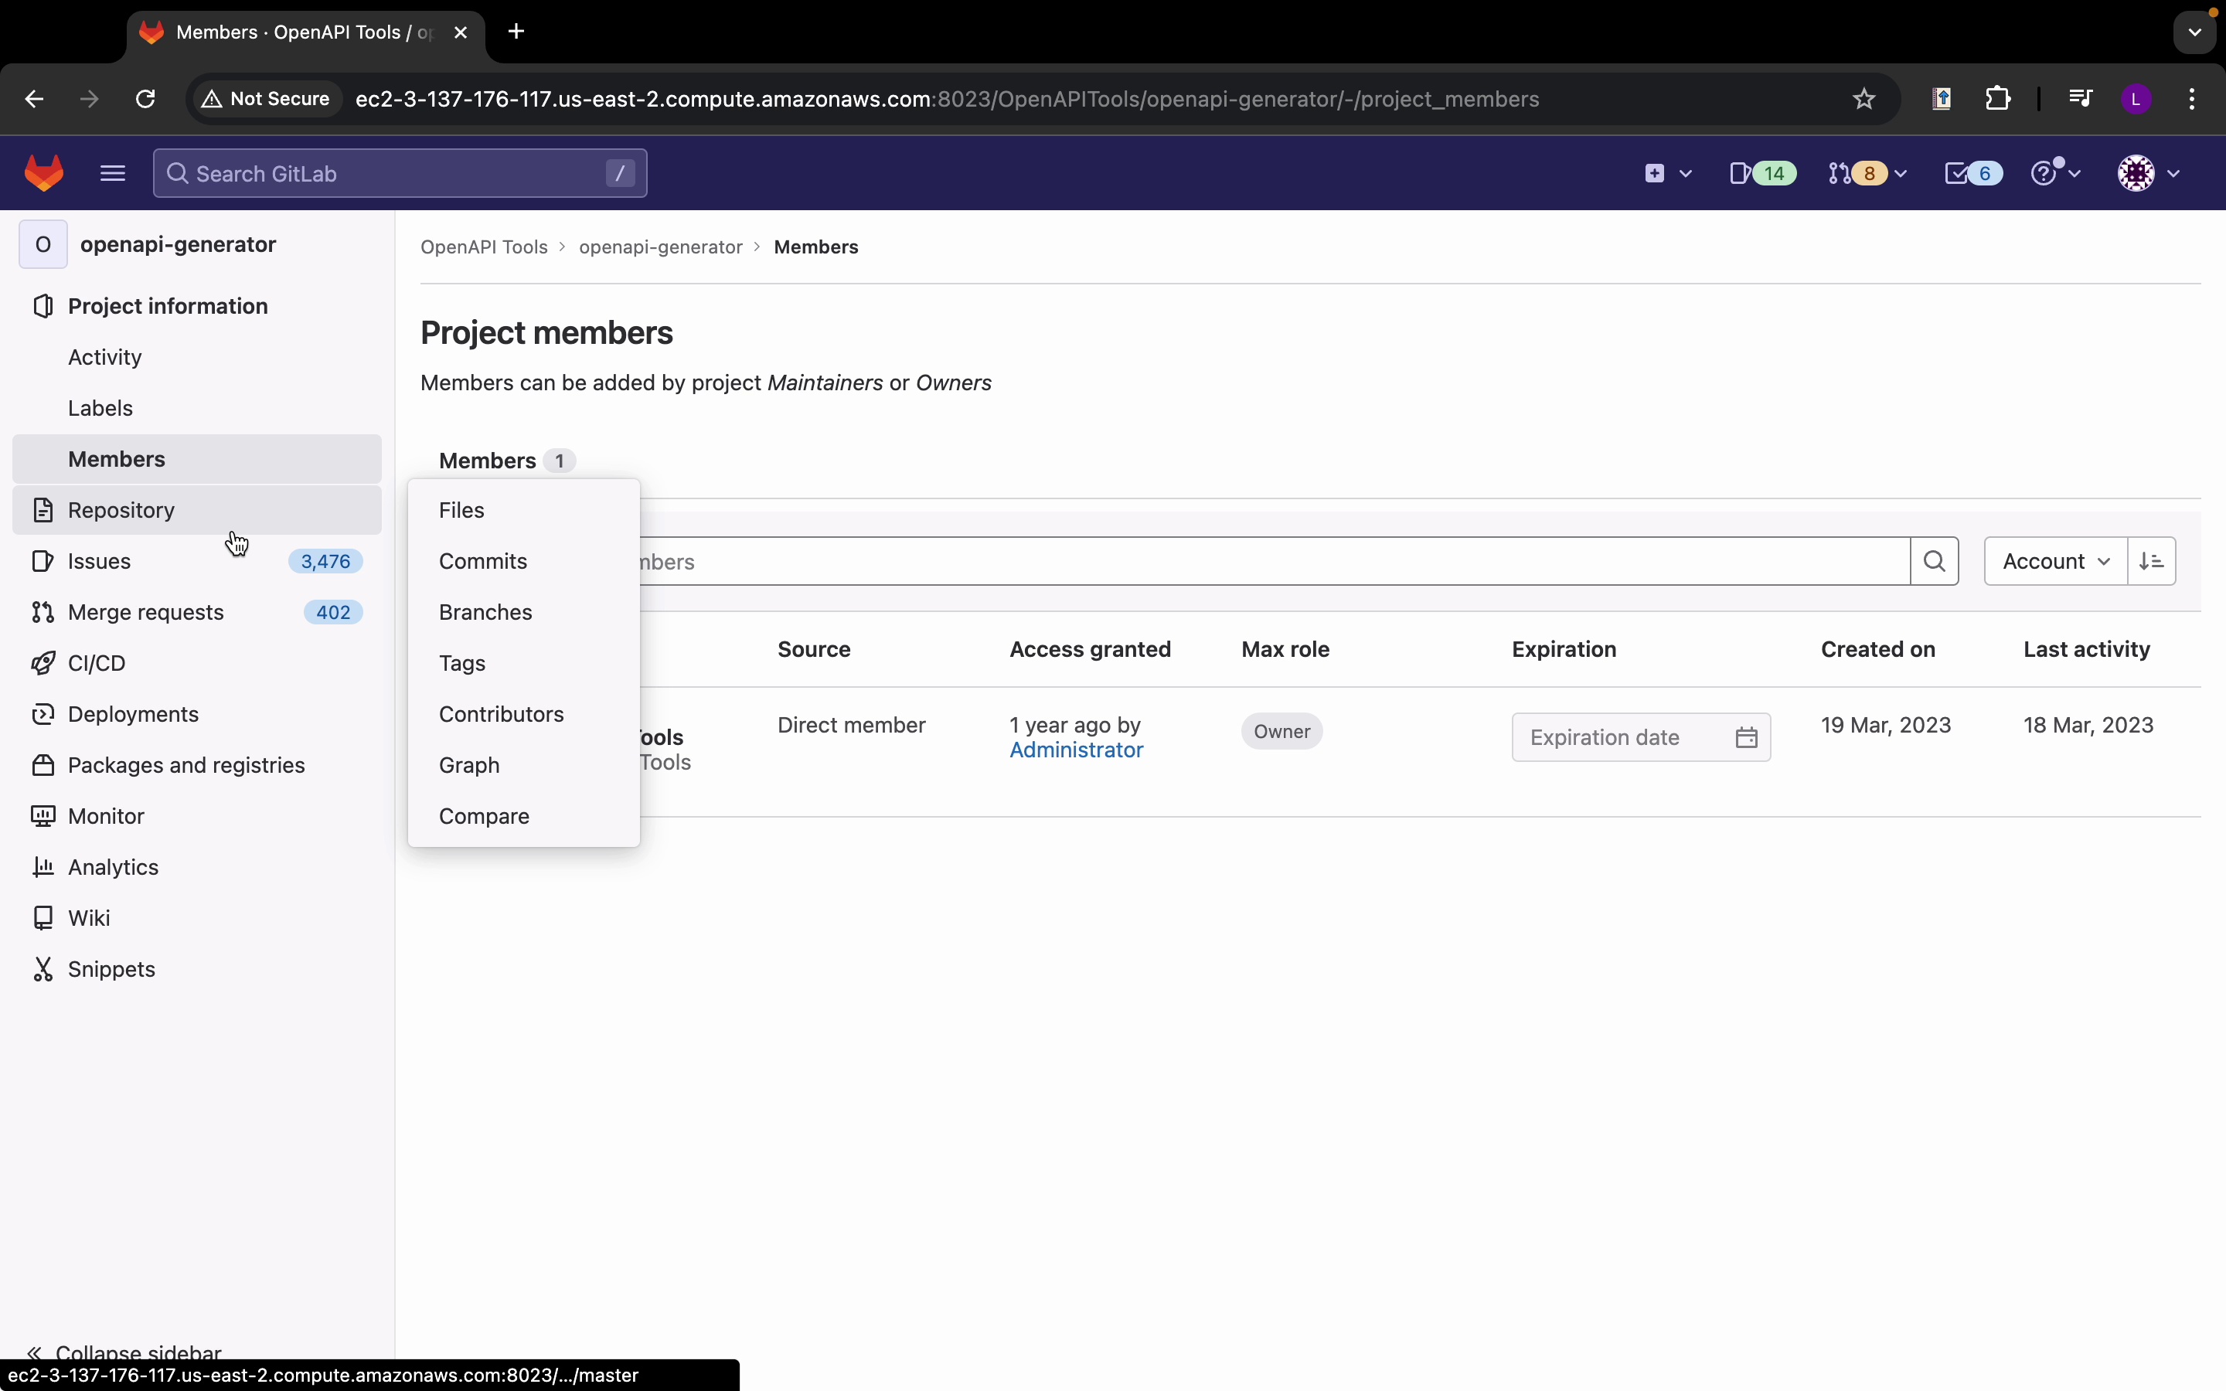Go to the openapi-generator breadcrumb link
The height and width of the screenshot is (1391, 2226).
coord(660,247)
